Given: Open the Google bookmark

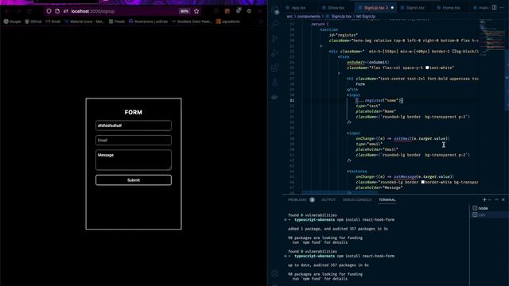Looking at the screenshot, I should (13, 21).
